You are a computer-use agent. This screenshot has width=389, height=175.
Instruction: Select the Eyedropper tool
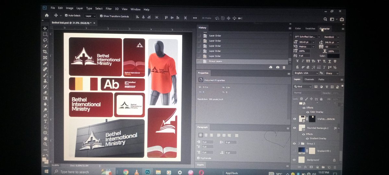pos(45,63)
